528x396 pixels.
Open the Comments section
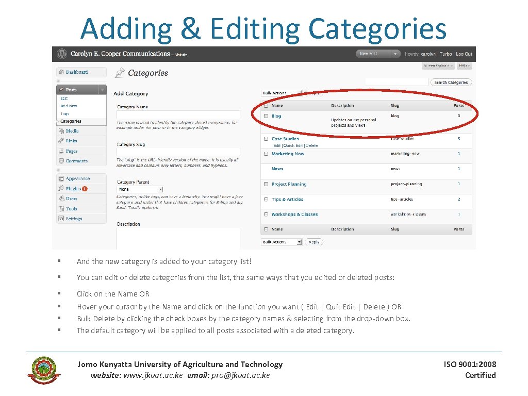point(78,161)
